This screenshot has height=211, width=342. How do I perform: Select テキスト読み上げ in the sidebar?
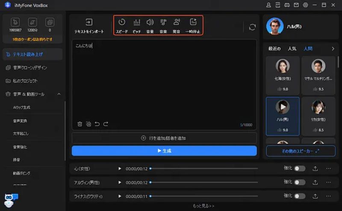point(32,54)
